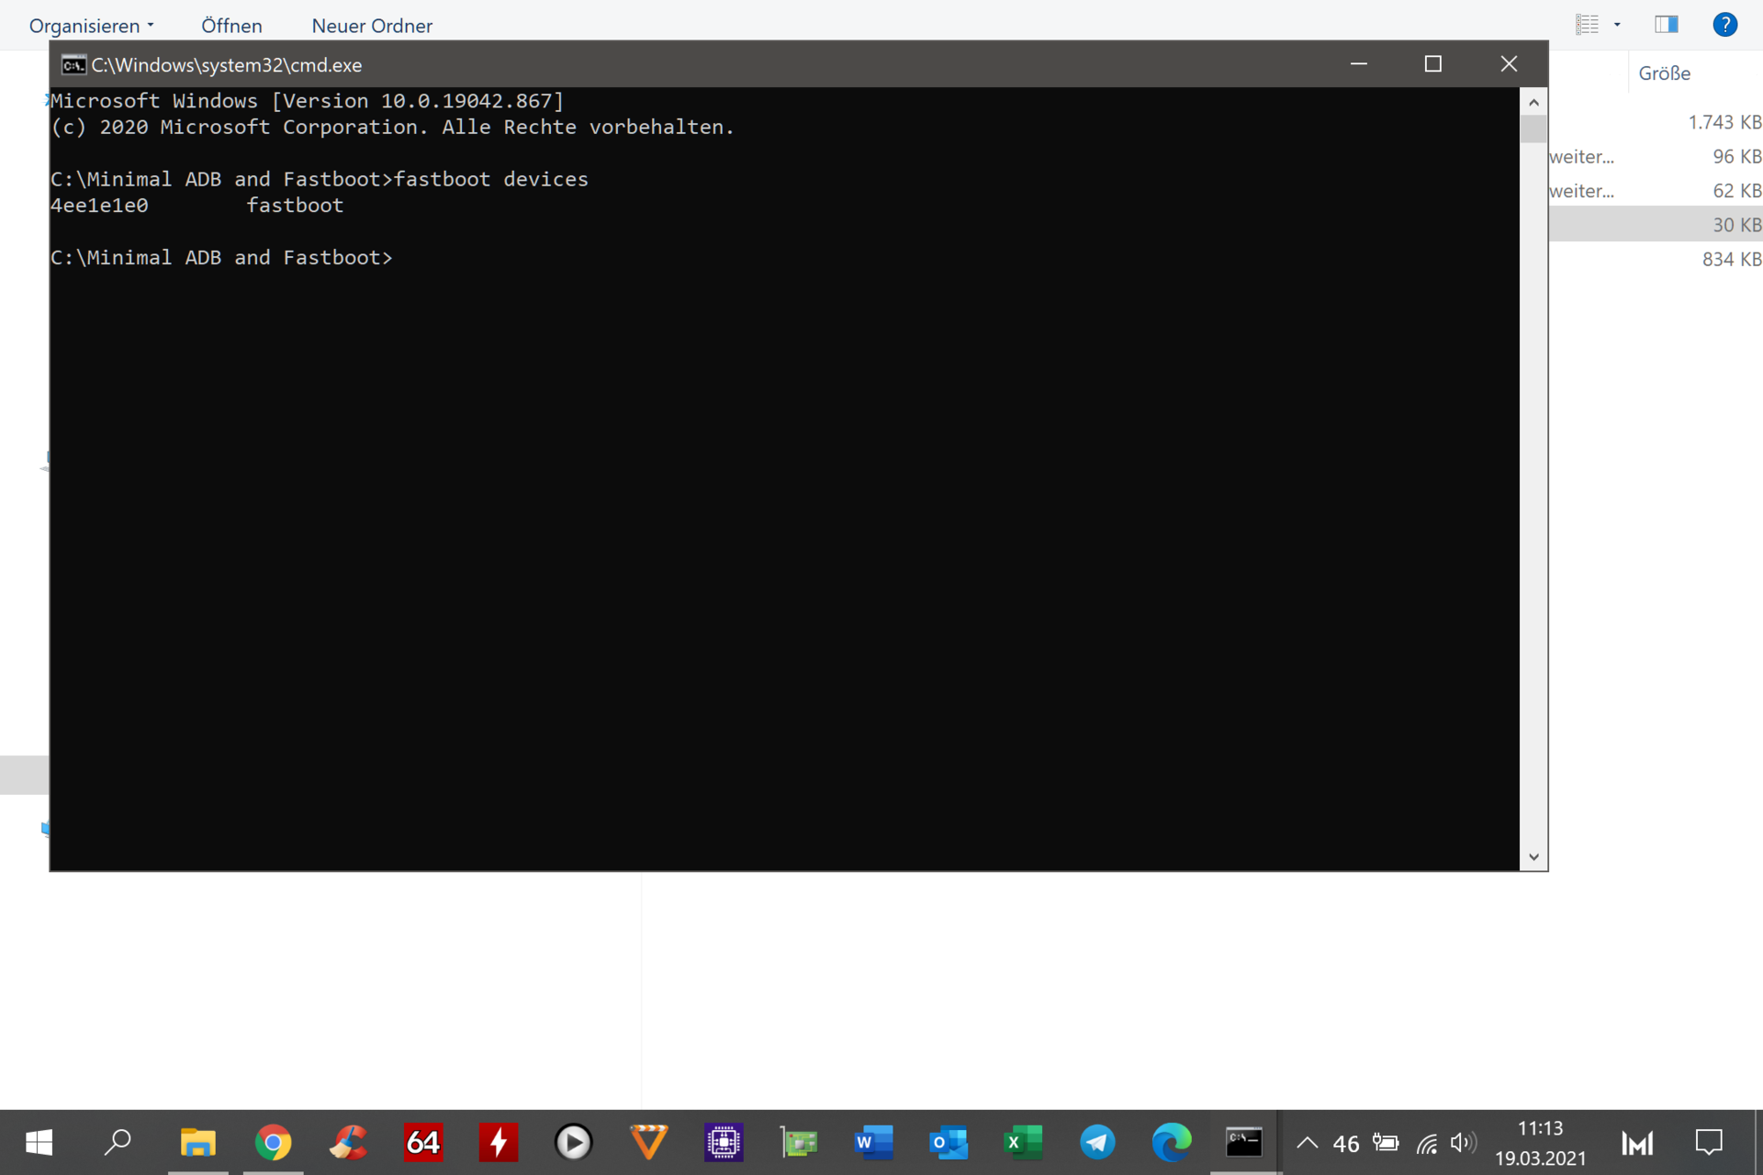This screenshot has width=1763, height=1175.
Task: Select the 62 KB file row
Action: [x=1656, y=191]
